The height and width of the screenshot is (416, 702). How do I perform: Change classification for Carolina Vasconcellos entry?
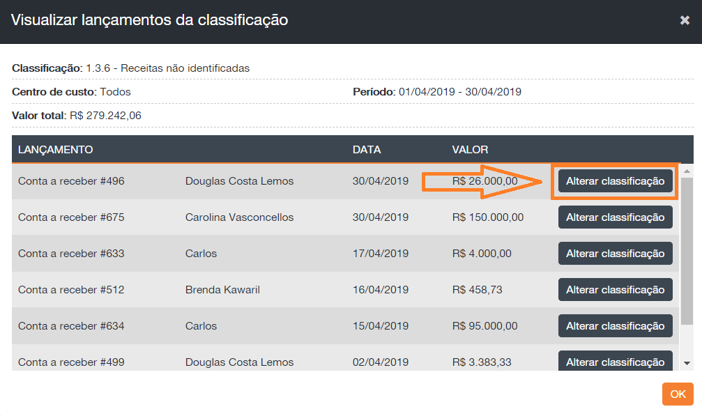[x=615, y=217]
